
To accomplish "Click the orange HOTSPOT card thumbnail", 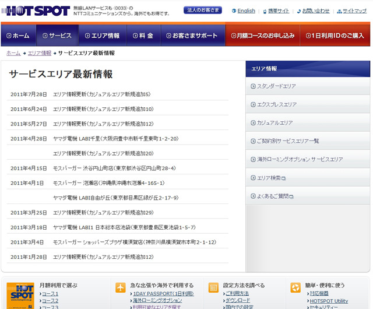I will click(20, 296).
